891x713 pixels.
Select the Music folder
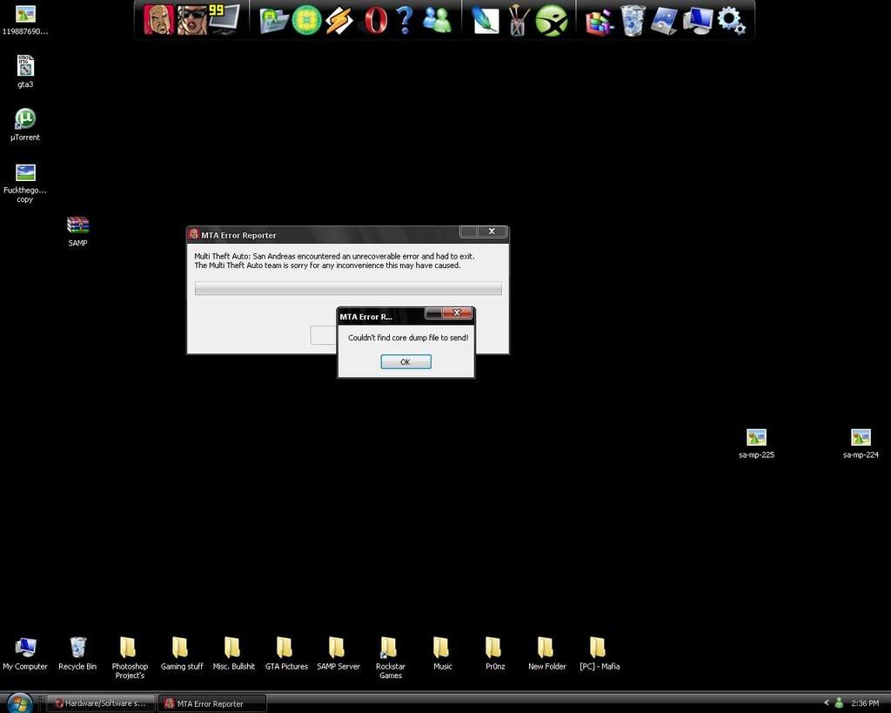442,654
